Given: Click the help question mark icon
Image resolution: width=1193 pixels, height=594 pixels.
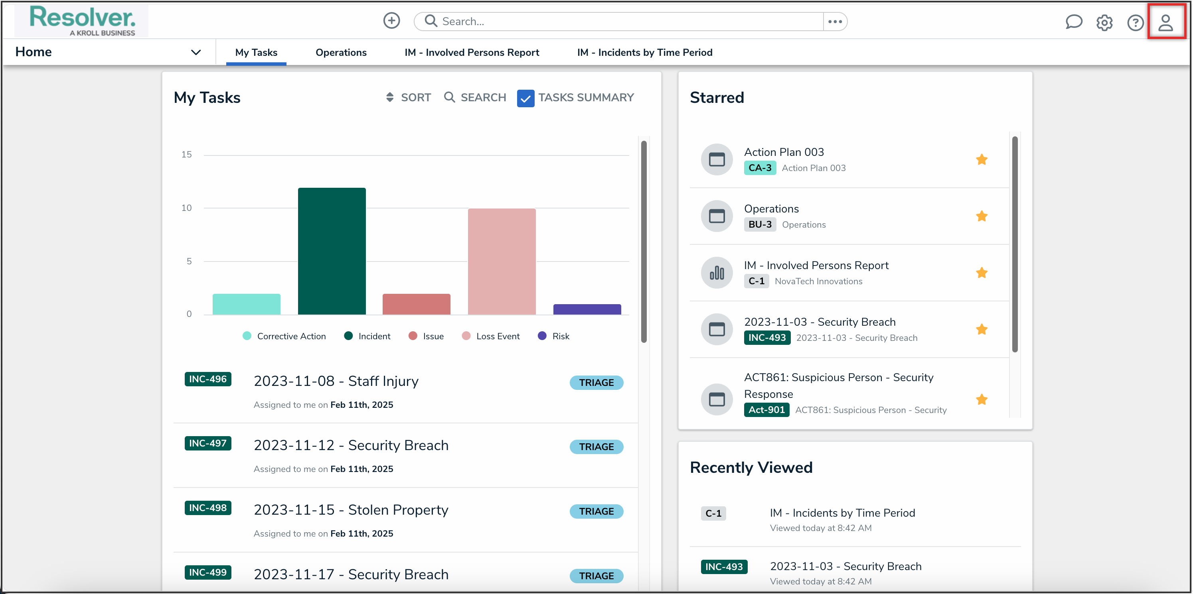Looking at the screenshot, I should [1135, 22].
